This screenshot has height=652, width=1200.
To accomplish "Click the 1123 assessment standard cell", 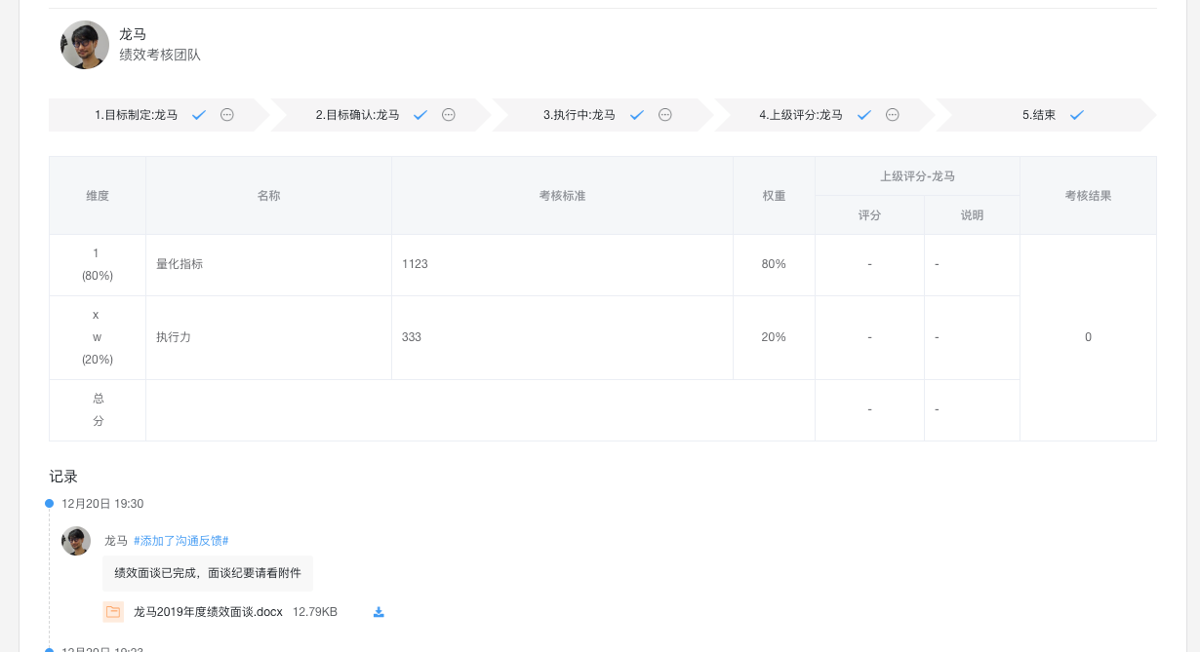I will (563, 264).
